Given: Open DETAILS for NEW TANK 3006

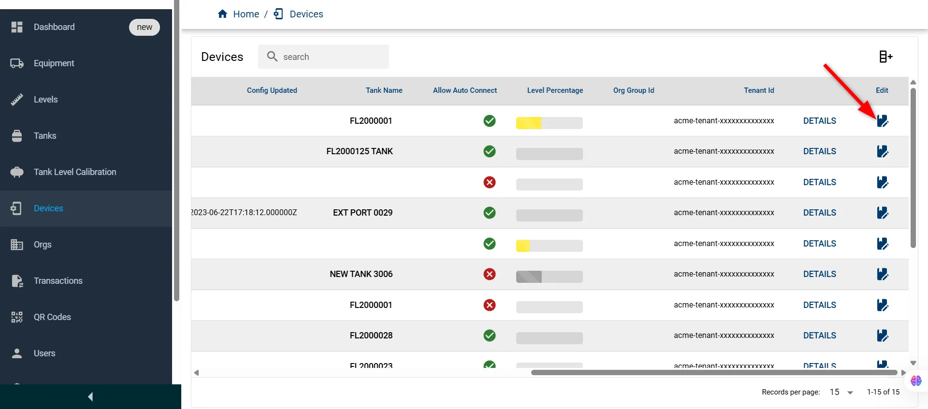Looking at the screenshot, I should [x=820, y=274].
